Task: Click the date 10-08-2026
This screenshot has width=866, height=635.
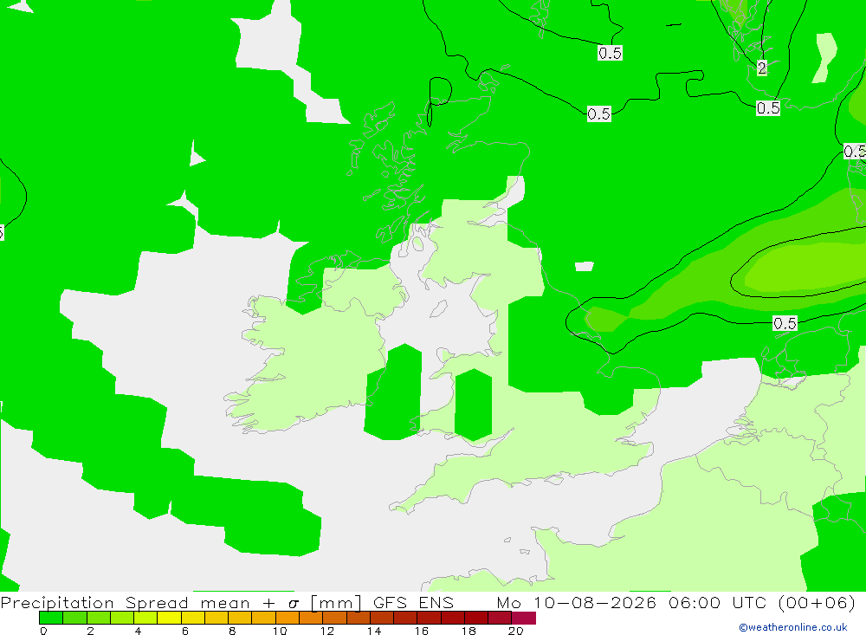Action: (595, 602)
